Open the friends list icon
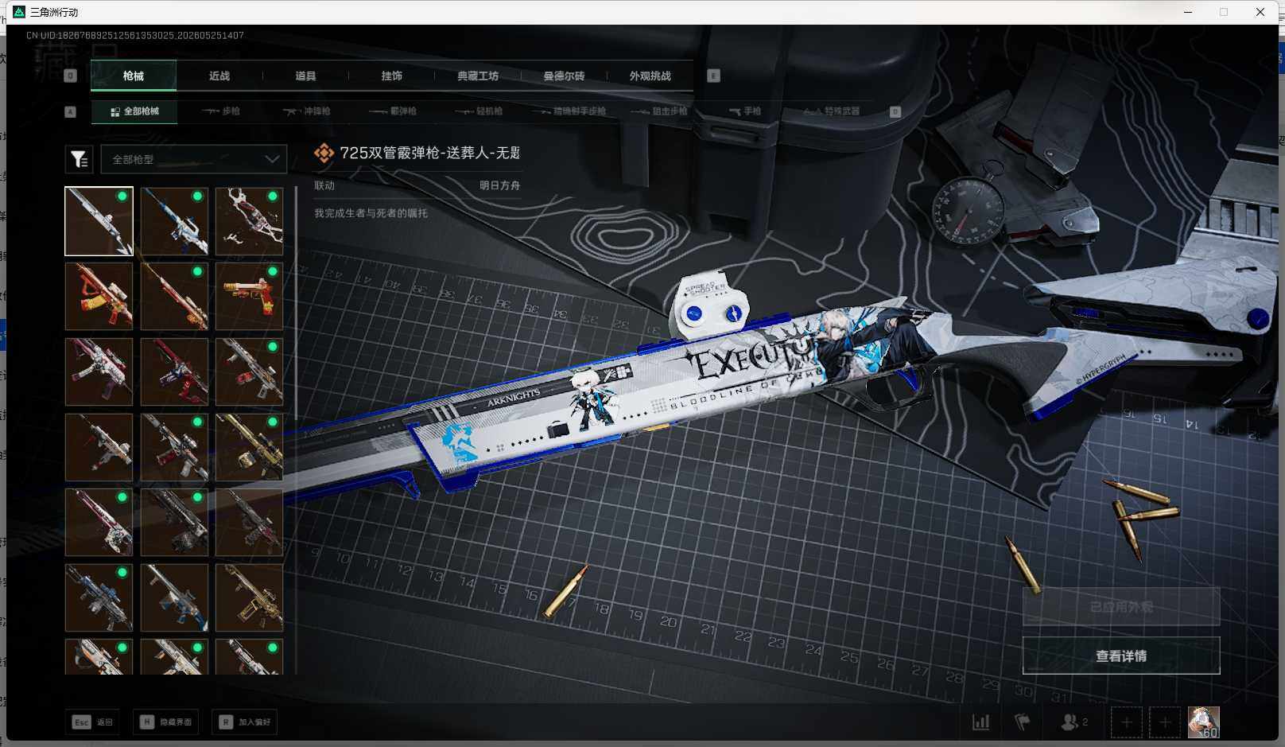 pyautogui.click(x=1074, y=722)
